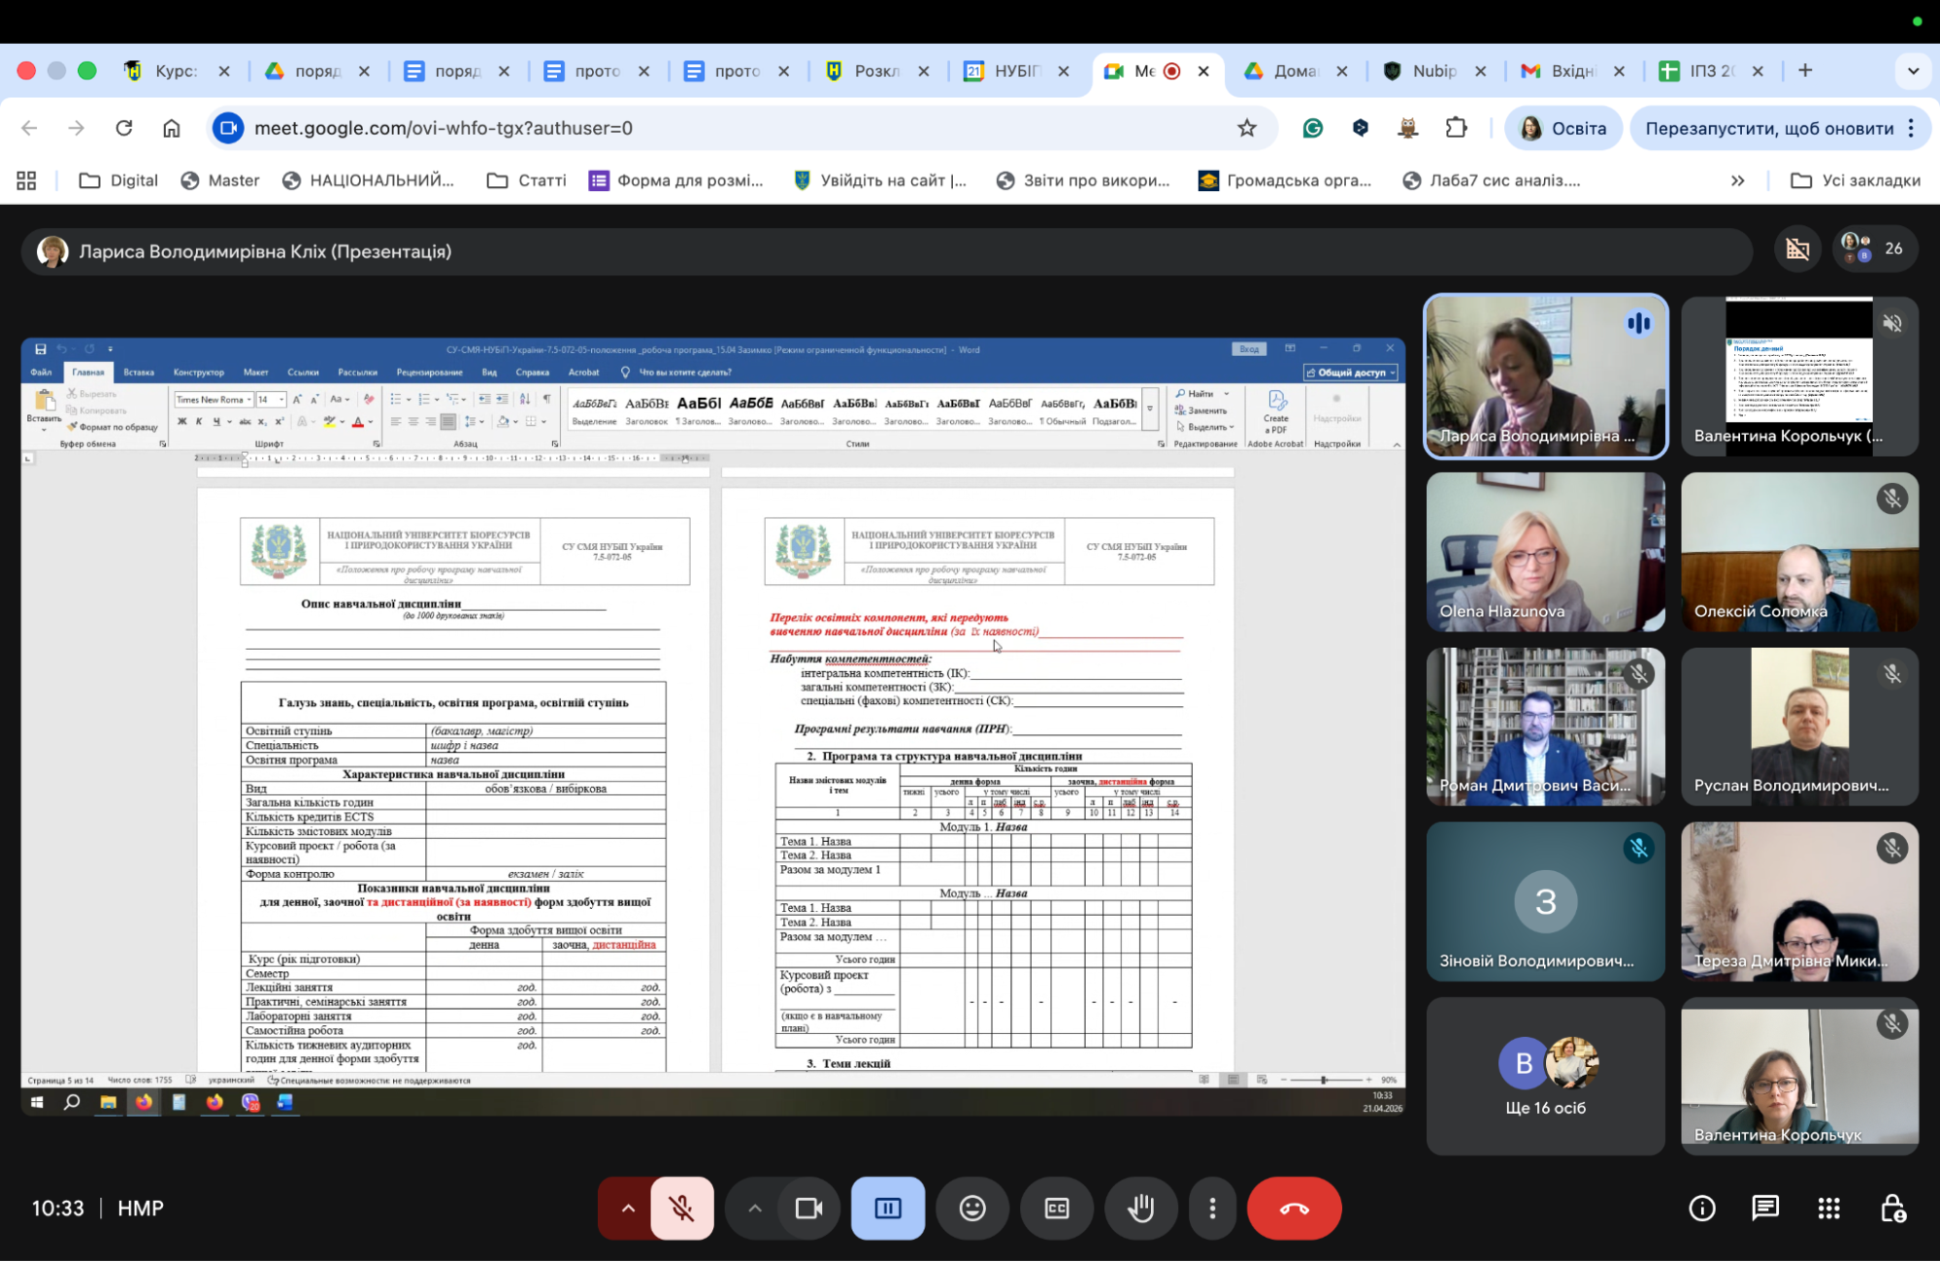Screen dimensions: 1940x1262
Task: Open the Статті bookmarks folder
Action: (x=527, y=180)
